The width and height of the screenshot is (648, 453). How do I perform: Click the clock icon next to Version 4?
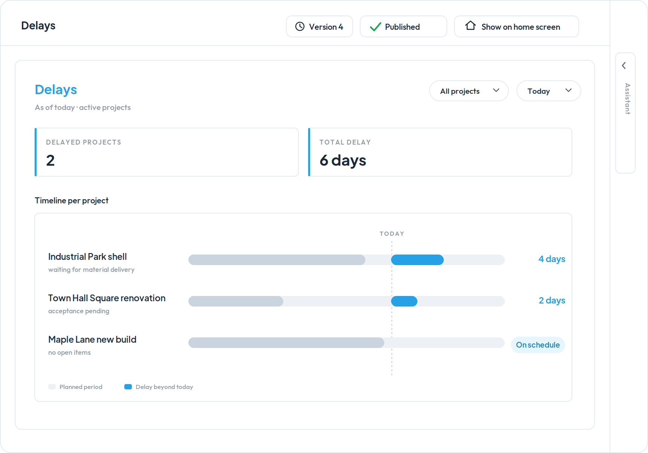click(300, 26)
